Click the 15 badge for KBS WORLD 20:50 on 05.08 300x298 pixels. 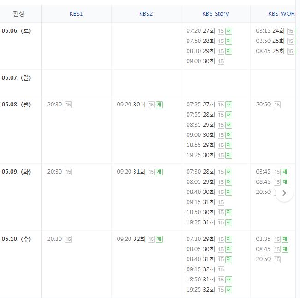pos(277,105)
